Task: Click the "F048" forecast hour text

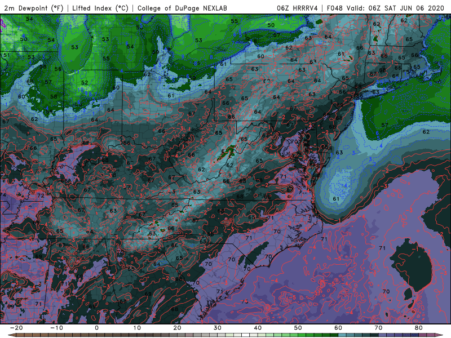Action: pyautogui.click(x=334, y=8)
